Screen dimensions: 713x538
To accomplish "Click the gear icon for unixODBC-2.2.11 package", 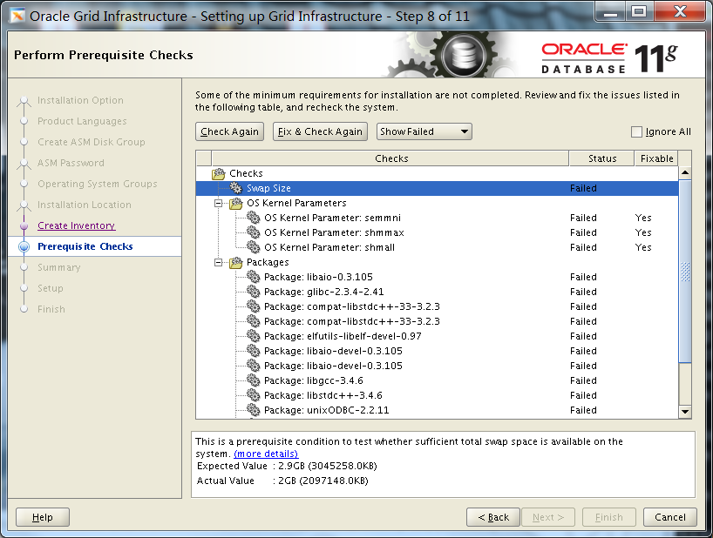I will tap(254, 410).
